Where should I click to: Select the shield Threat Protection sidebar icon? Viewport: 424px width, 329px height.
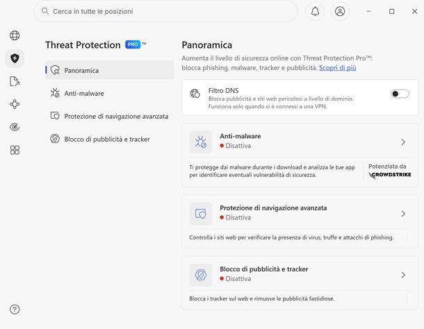pyautogui.click(x=15, y=58)
